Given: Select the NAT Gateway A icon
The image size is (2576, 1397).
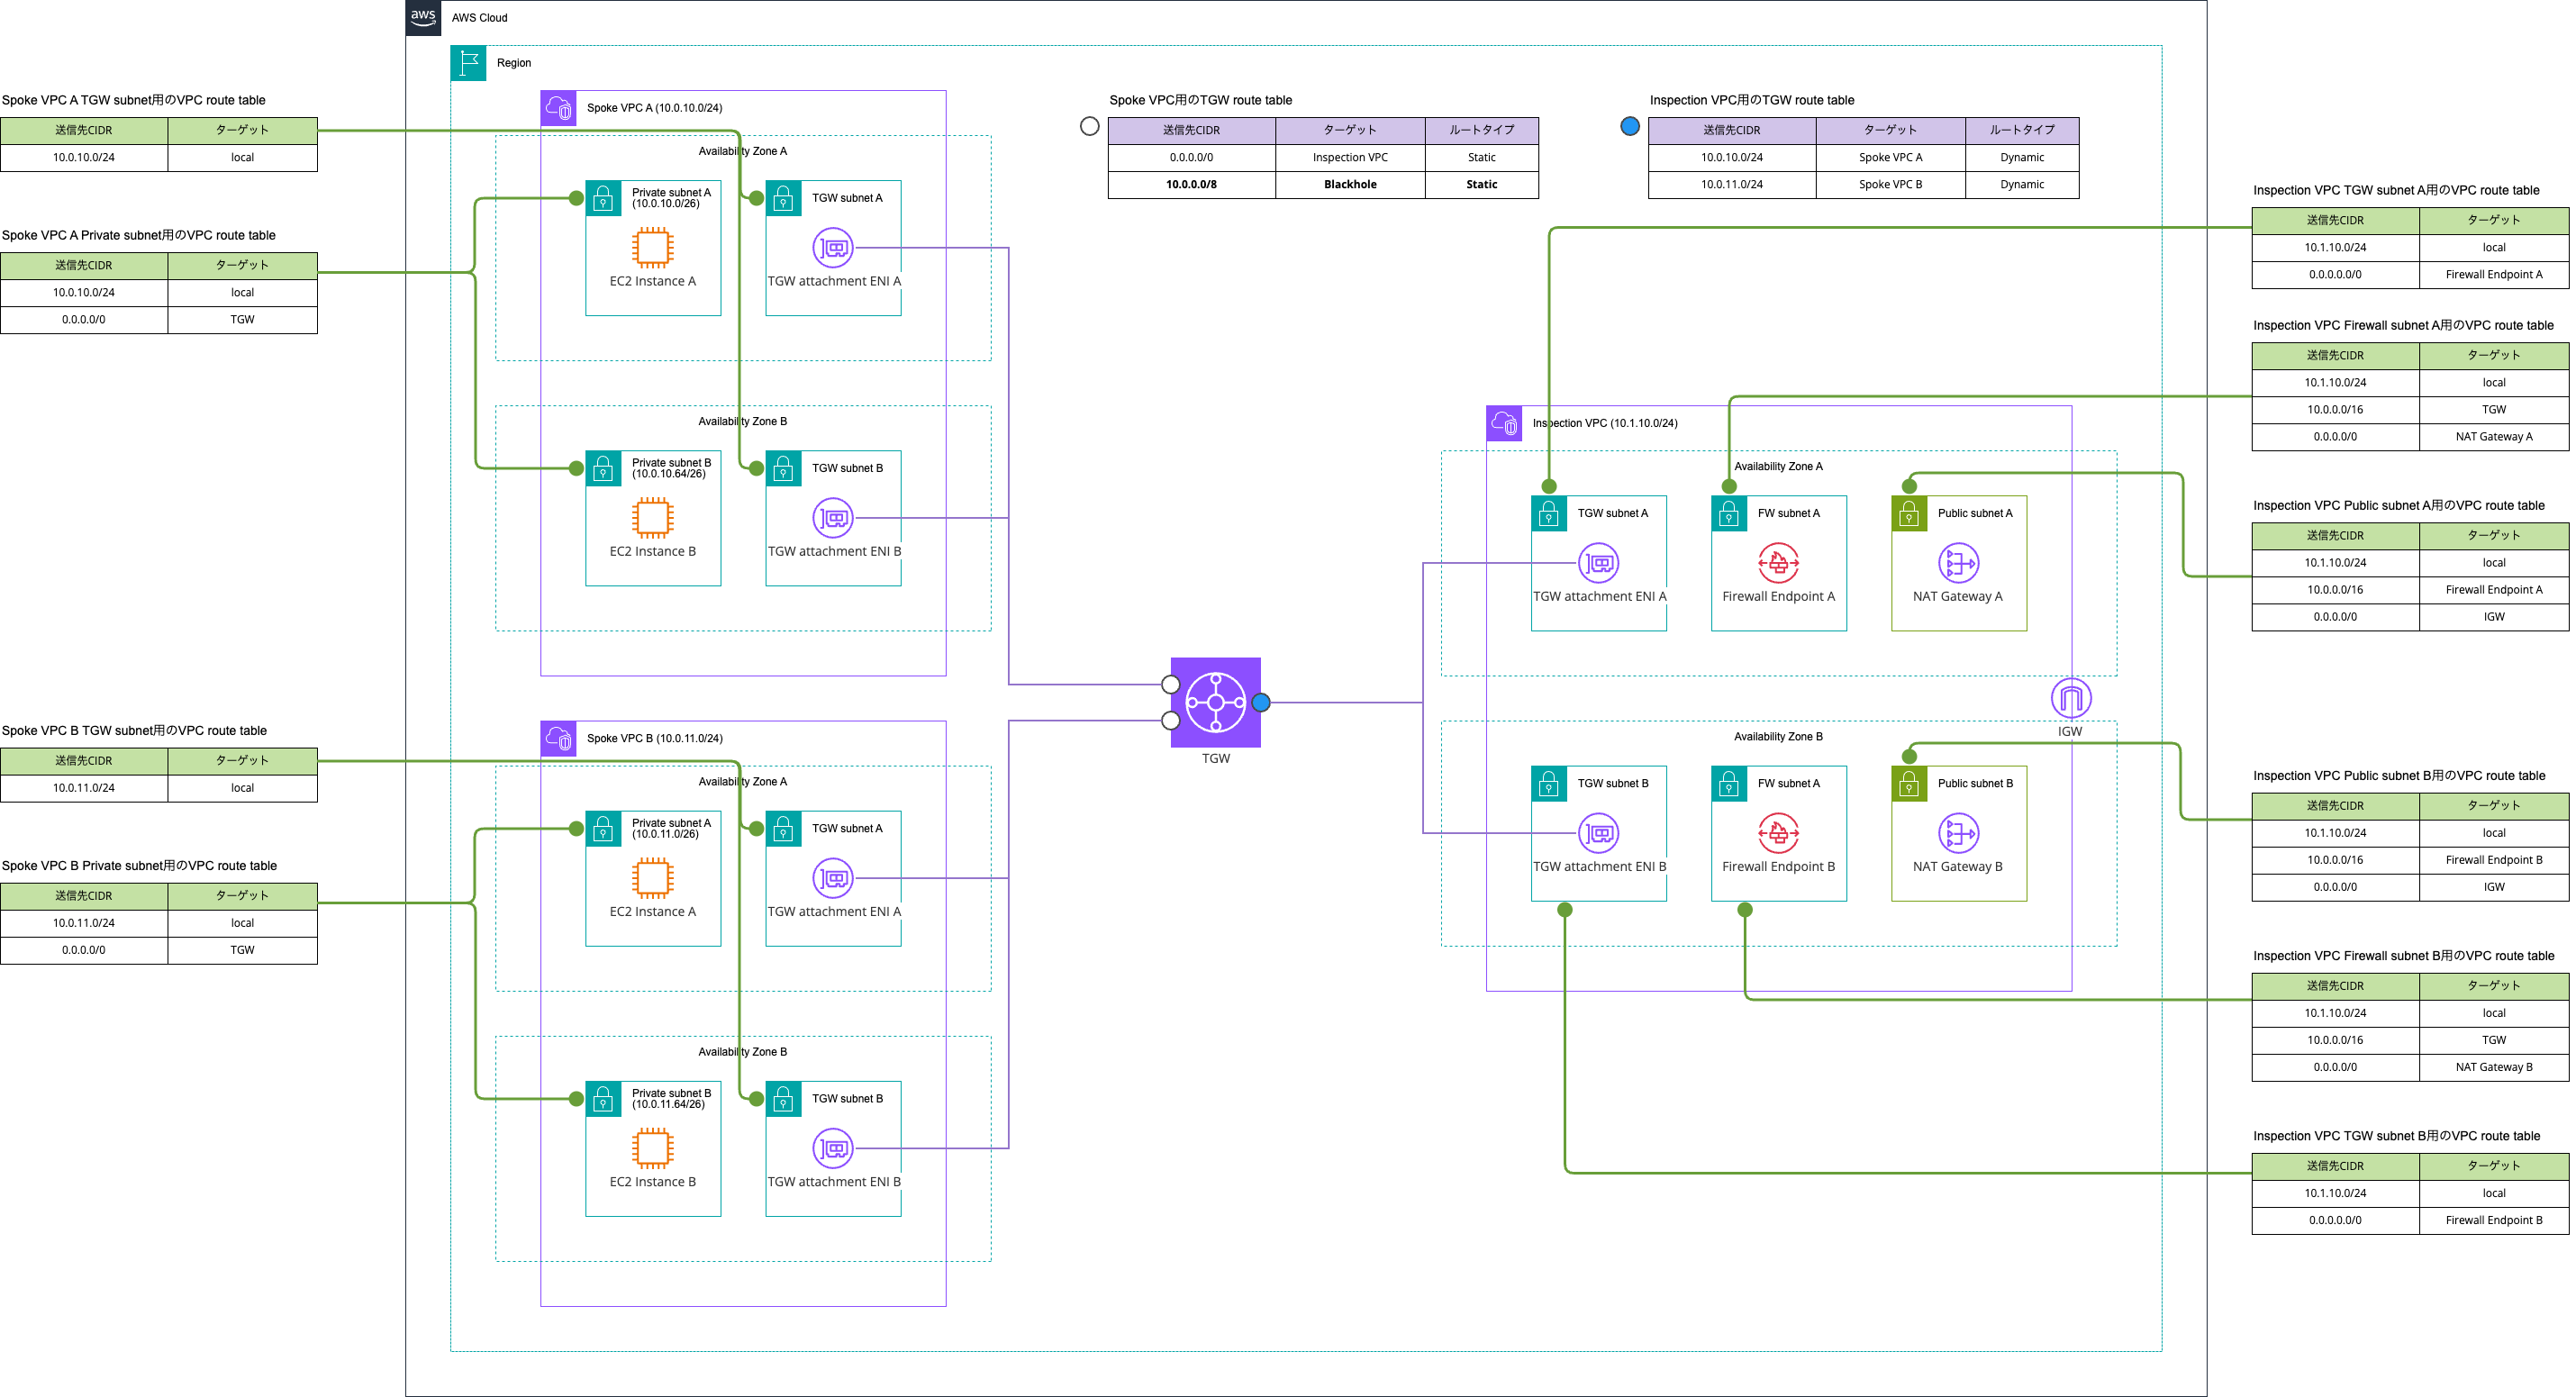Looking at the screenshot, I should click(1959, 563).
